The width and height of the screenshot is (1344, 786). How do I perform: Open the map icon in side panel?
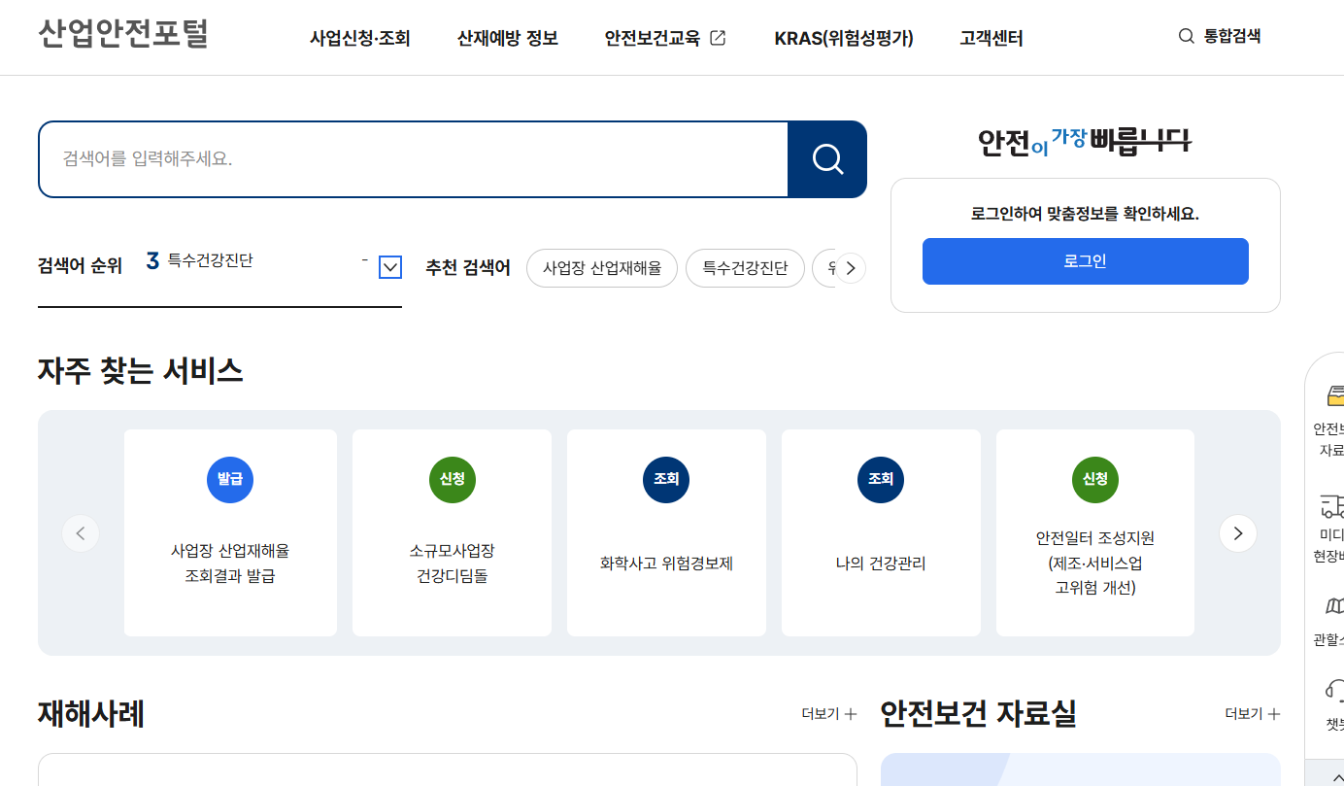coord(1334,606)
